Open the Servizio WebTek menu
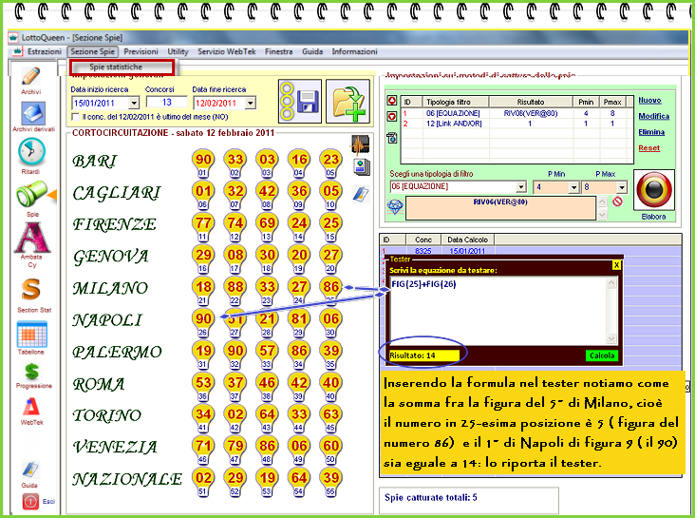This screenshot has height=518, width=695. click(x=227, y=51)
